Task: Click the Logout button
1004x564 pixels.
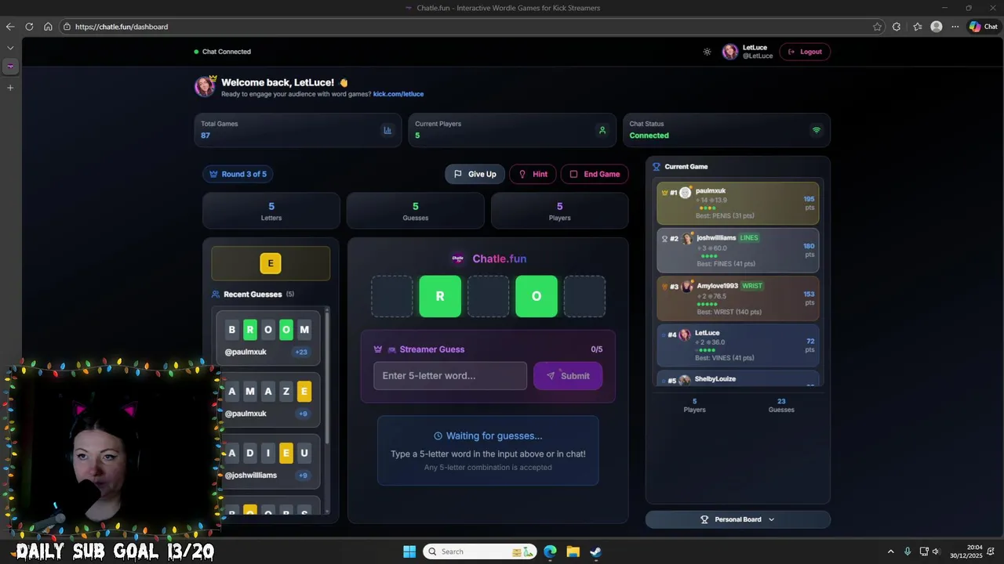Action: 805,52
